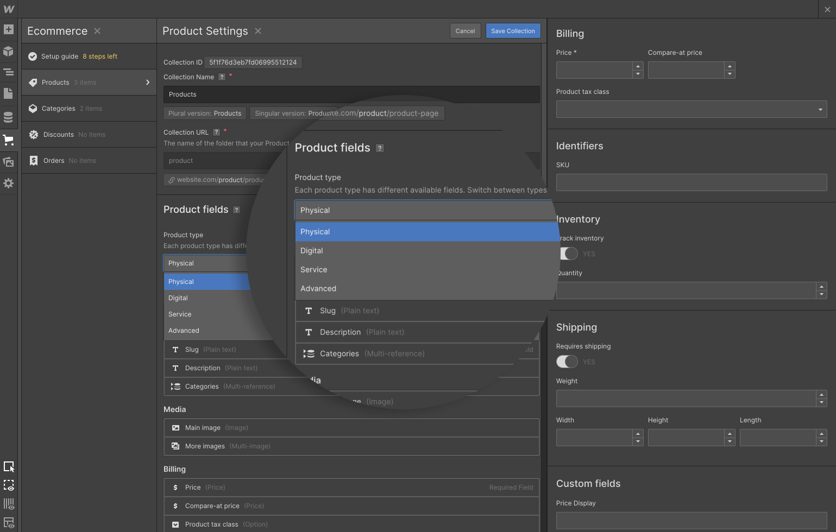Click the Save Collection button
The height and width of the screenshot is (532, 836).
(x=513, y=31)
